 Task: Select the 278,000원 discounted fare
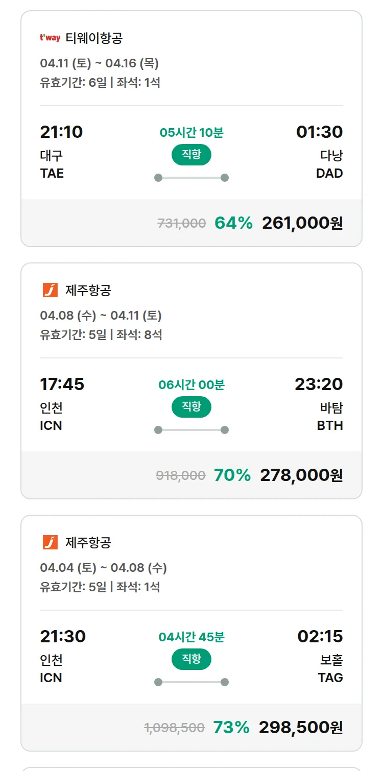pyautogui.click(x=301, y=475)
